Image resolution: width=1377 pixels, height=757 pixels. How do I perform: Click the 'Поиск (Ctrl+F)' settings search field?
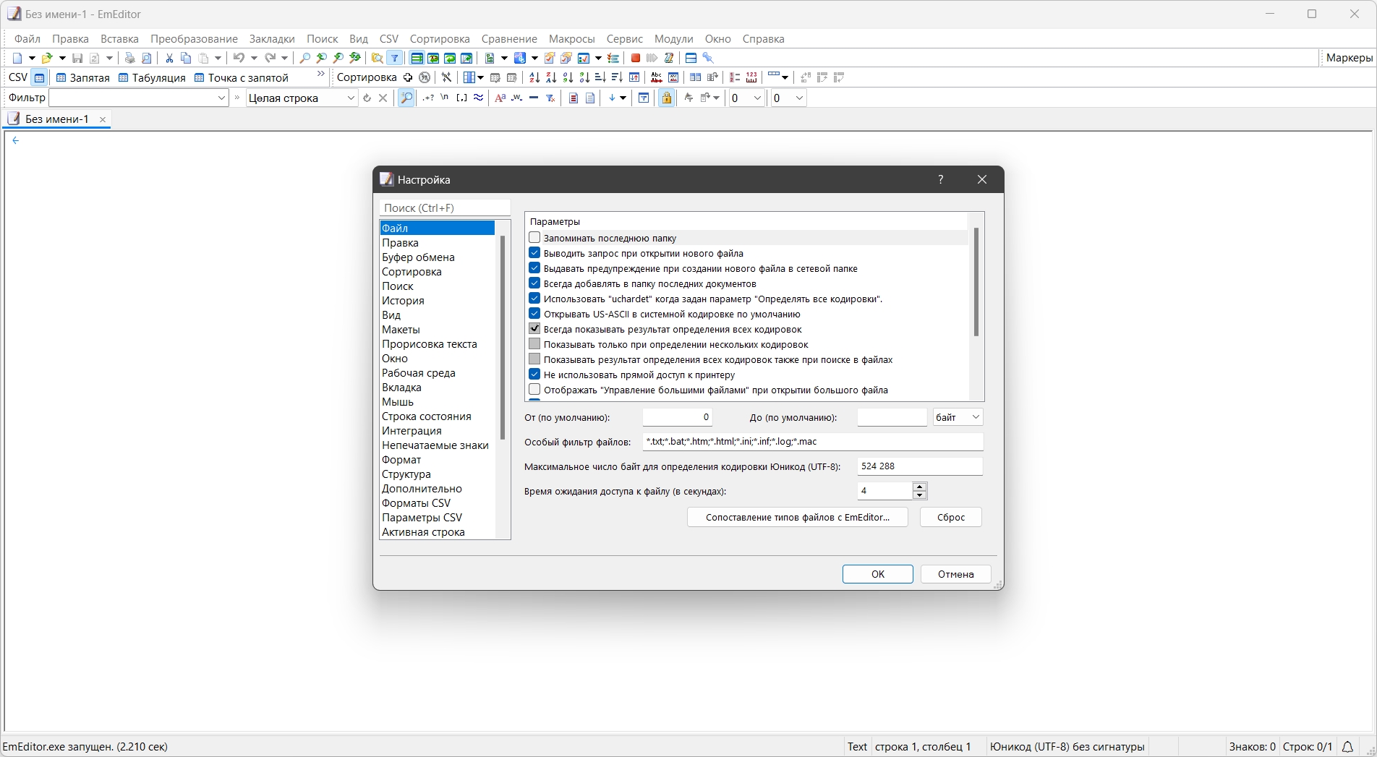pyautogui.click(x=445, y=208)
